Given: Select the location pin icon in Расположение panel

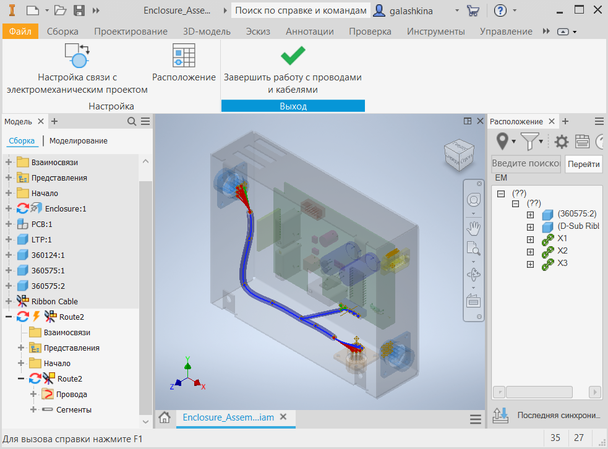Looking at the screenshot, I should point(502,141).
